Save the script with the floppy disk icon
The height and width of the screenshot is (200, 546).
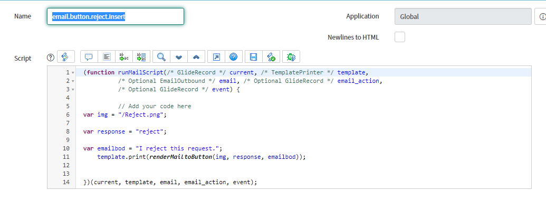[x=254, y=57]
